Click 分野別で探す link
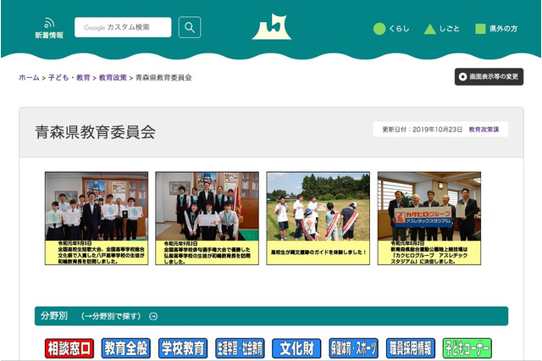 (x=111, y=316)
